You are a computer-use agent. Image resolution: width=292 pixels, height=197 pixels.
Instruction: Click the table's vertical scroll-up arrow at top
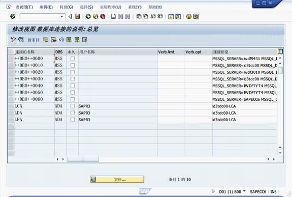280,58
